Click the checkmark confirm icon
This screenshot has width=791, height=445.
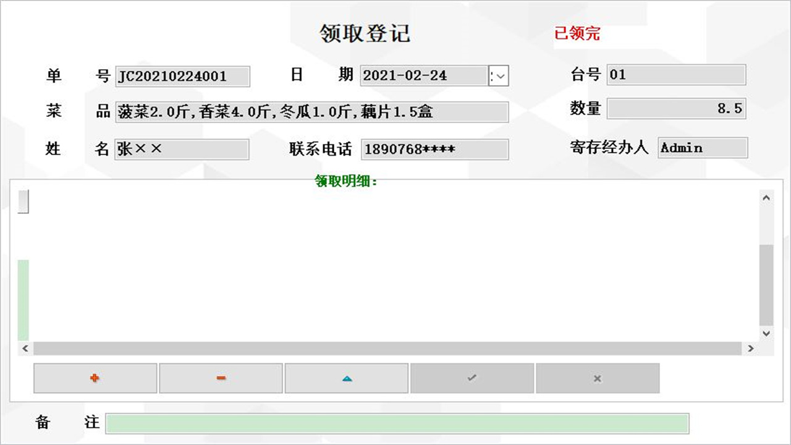(x=472, y=378)
